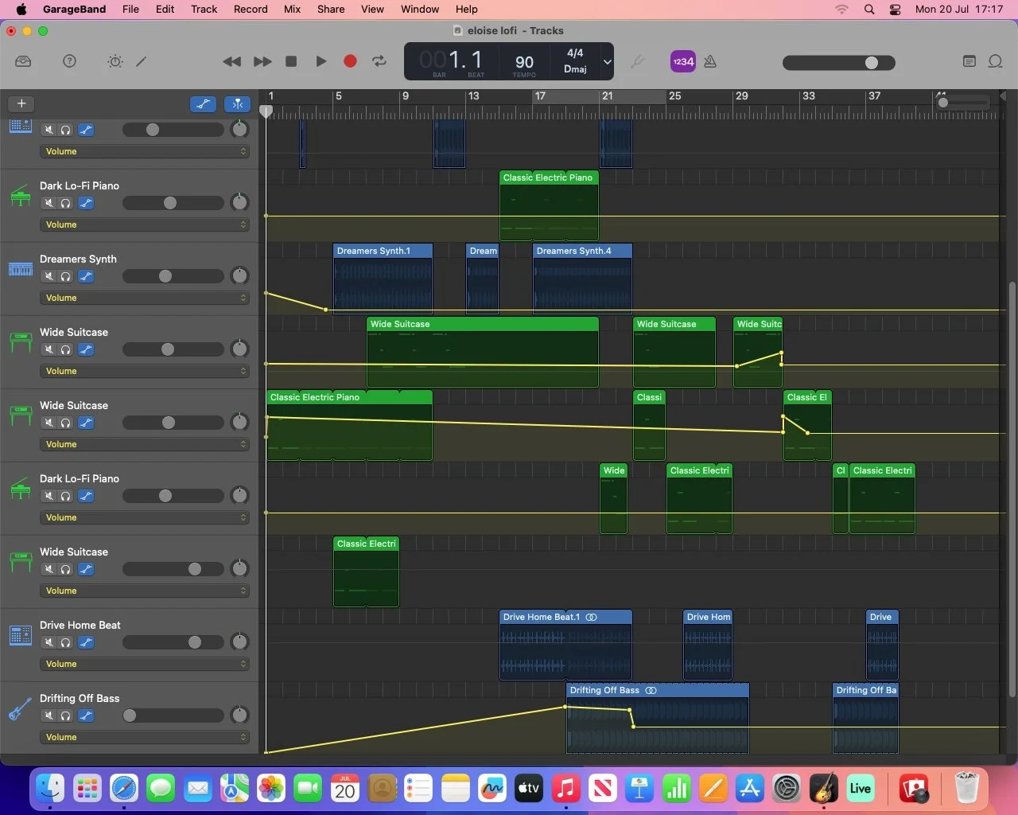This screenshot has height=815, width=1018.
Task: Open the Dmaj key signature menu
Action: coord(575,69)
